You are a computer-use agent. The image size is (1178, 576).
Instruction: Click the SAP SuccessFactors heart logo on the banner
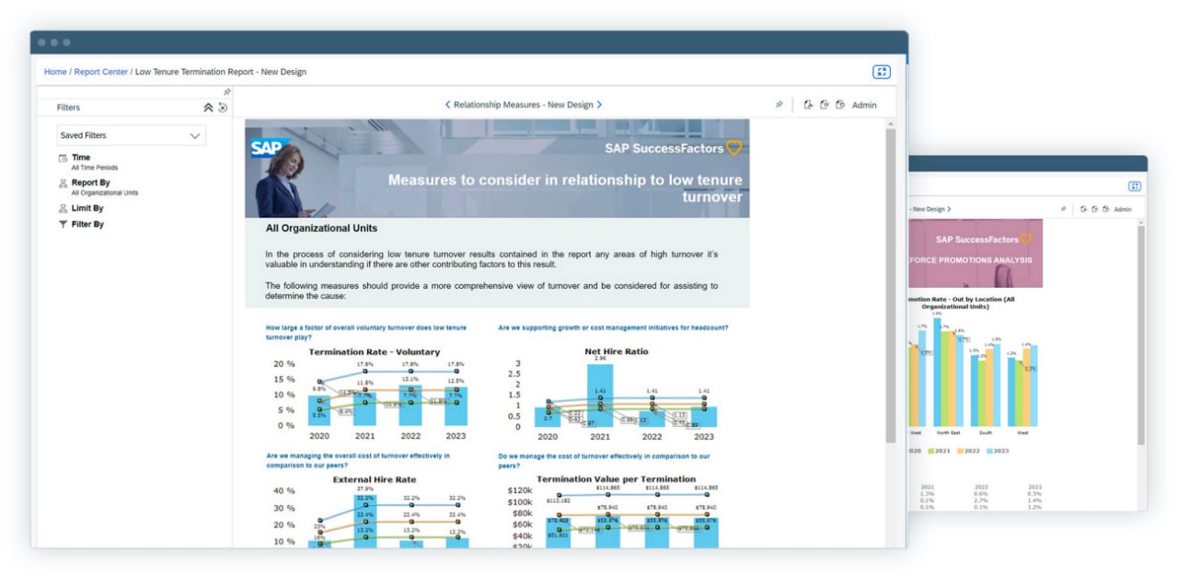(x=673, y=148)
